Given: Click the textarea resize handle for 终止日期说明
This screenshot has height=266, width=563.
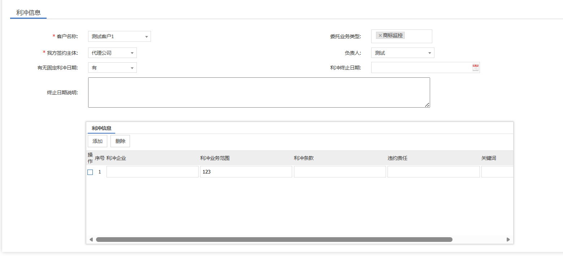Looking at the screenshot, I should (427, 105).
